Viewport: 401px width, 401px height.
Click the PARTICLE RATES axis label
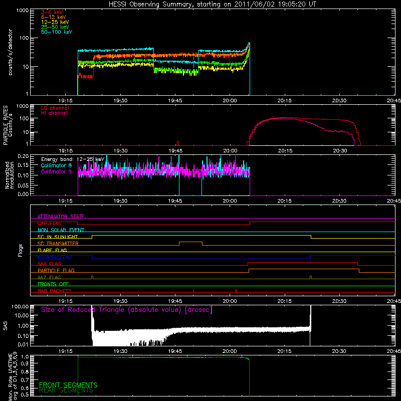[5, 125]
